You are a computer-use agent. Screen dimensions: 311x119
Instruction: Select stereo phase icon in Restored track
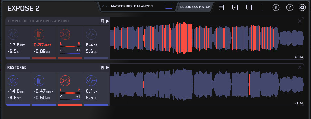[65, 81]
